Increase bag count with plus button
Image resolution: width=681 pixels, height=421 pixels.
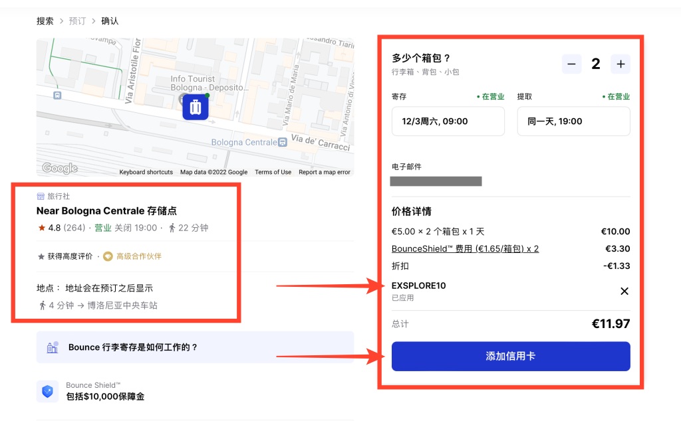pyautogui.click(x=620, y=64)
